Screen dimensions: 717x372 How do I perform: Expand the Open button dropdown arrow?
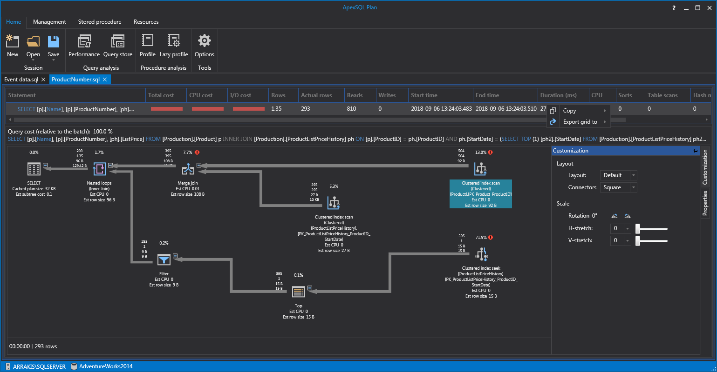pos(33,60)
